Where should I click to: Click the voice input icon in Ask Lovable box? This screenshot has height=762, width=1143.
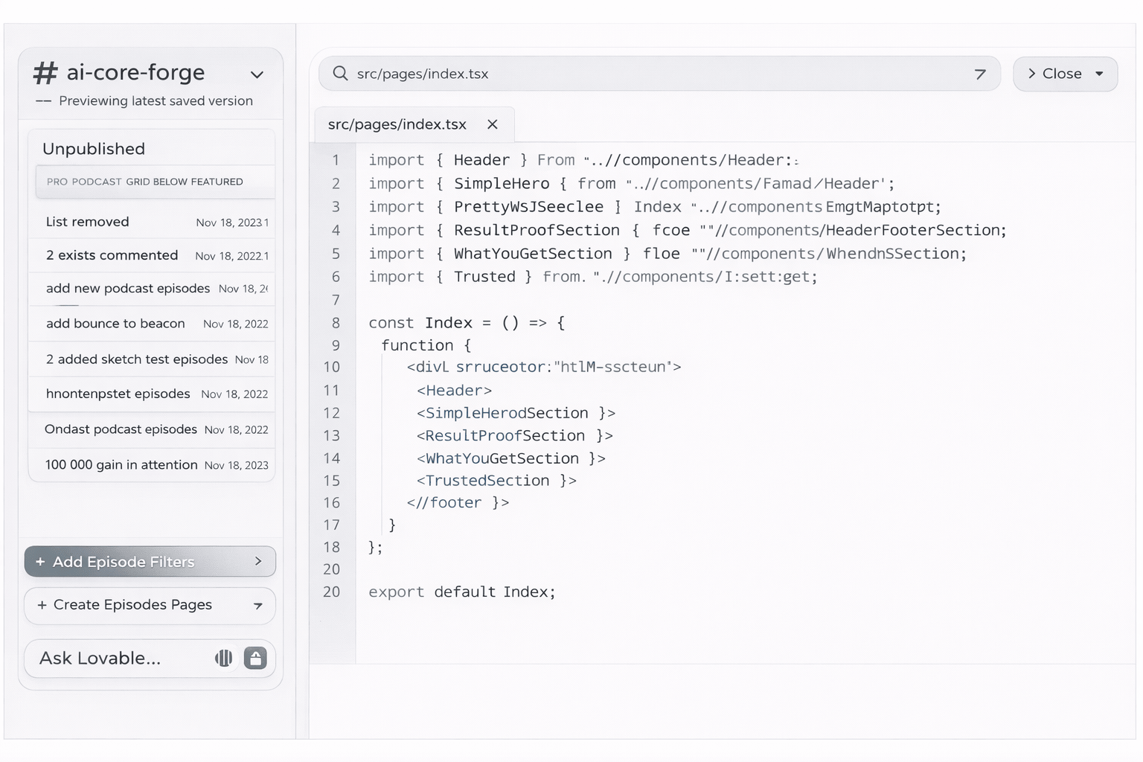(224, 658)
